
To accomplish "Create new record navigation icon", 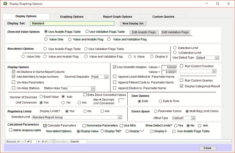I will 47,142.
